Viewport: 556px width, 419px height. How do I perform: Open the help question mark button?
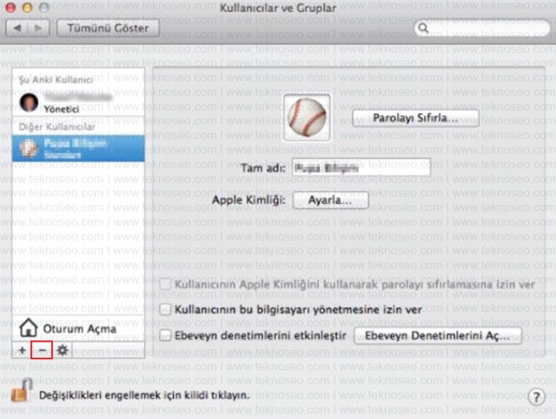coord(536,397)
